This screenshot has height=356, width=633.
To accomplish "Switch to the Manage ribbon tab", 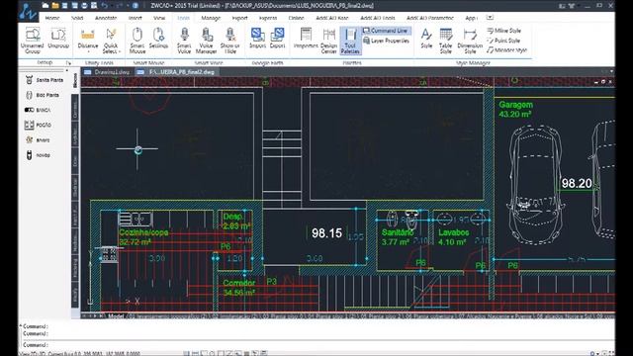I will click(211, 18).
